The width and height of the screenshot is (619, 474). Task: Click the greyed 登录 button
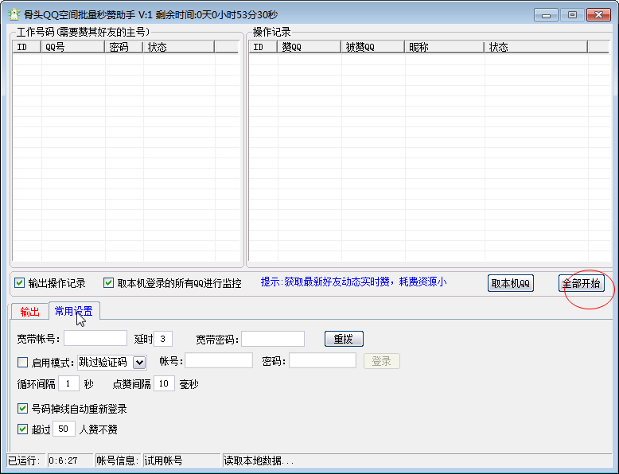381,361
